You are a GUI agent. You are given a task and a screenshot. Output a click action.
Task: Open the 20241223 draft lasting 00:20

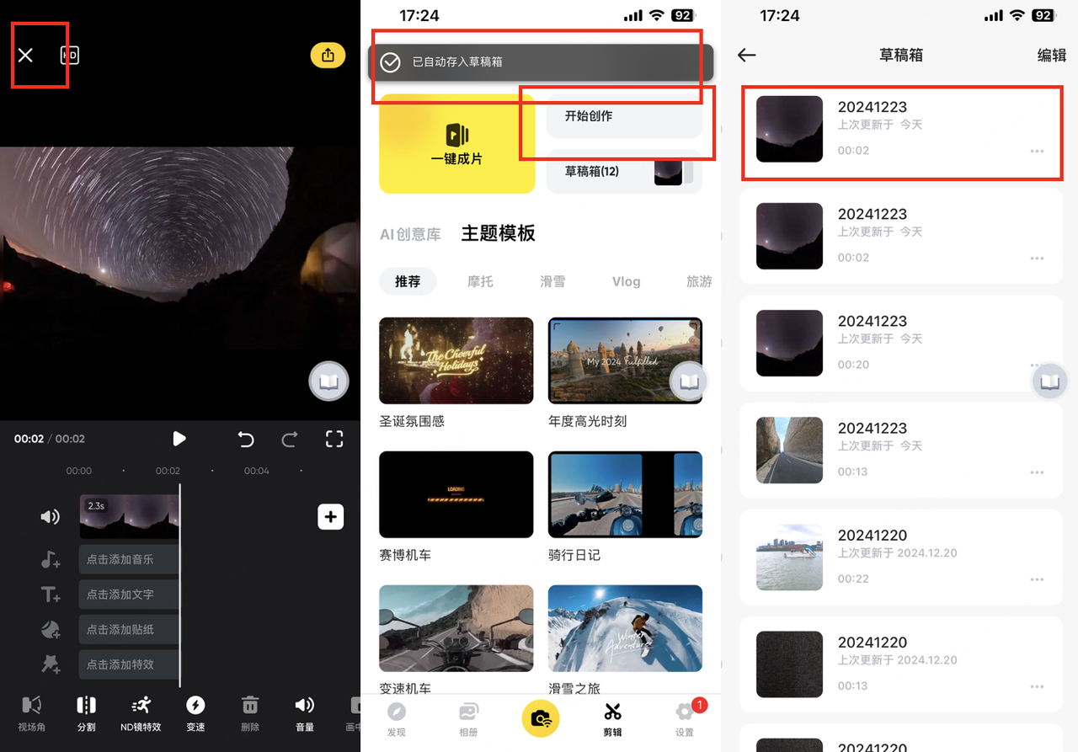tap(901, 343)
